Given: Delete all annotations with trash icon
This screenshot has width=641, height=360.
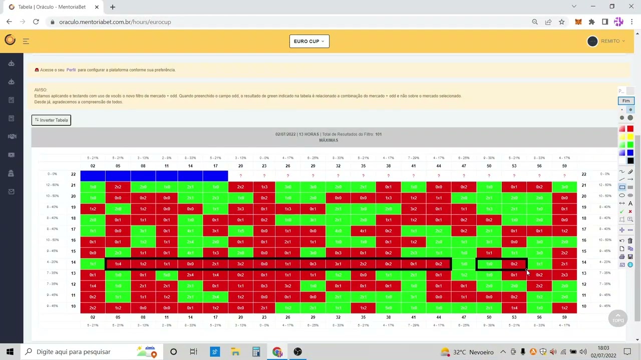Looking at the screenshot, I should coord(630,241).
